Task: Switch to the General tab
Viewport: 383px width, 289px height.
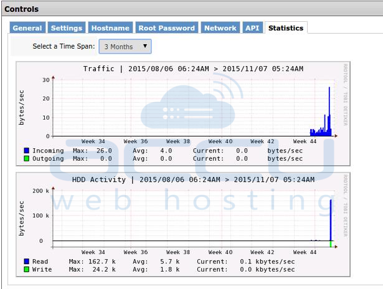Action: tap(27, 28)
